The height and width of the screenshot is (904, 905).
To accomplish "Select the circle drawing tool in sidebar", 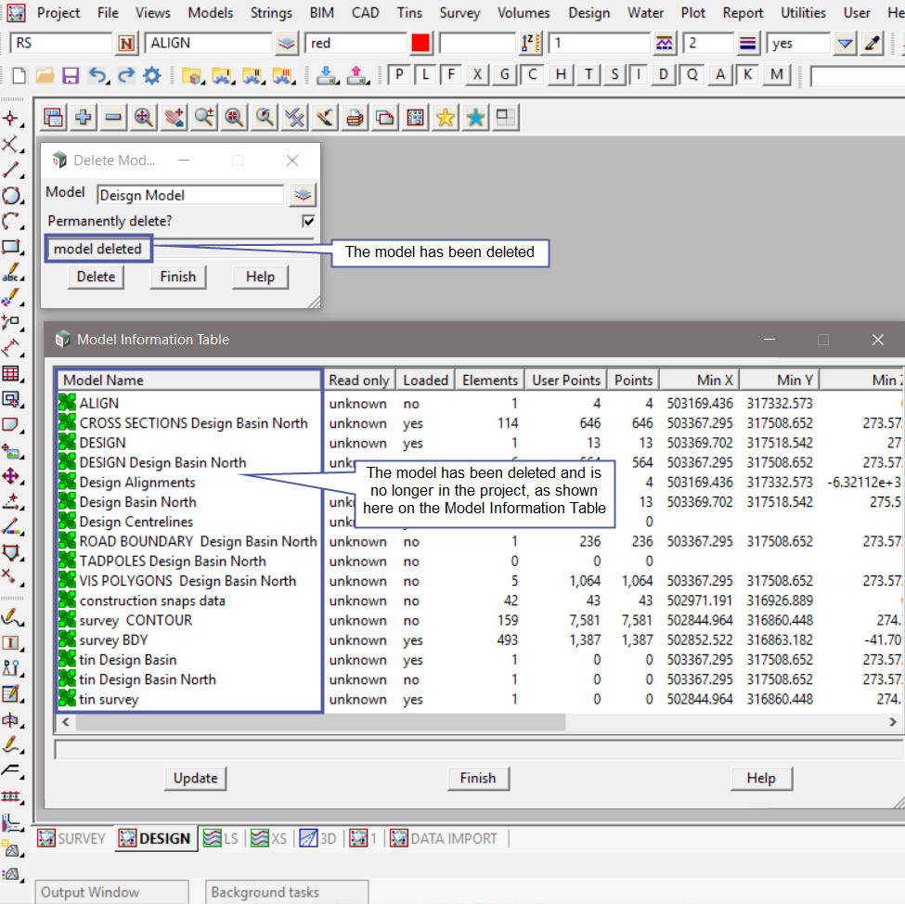I will (x=11, y=196).
